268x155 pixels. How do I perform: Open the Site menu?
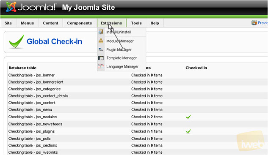[x=8, y=23]
